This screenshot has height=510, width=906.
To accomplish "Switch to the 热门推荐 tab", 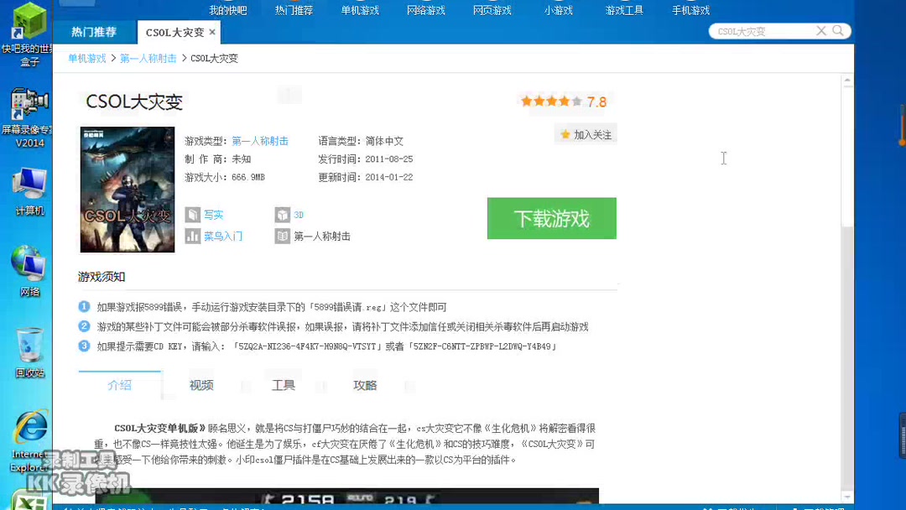I will 94,32.
